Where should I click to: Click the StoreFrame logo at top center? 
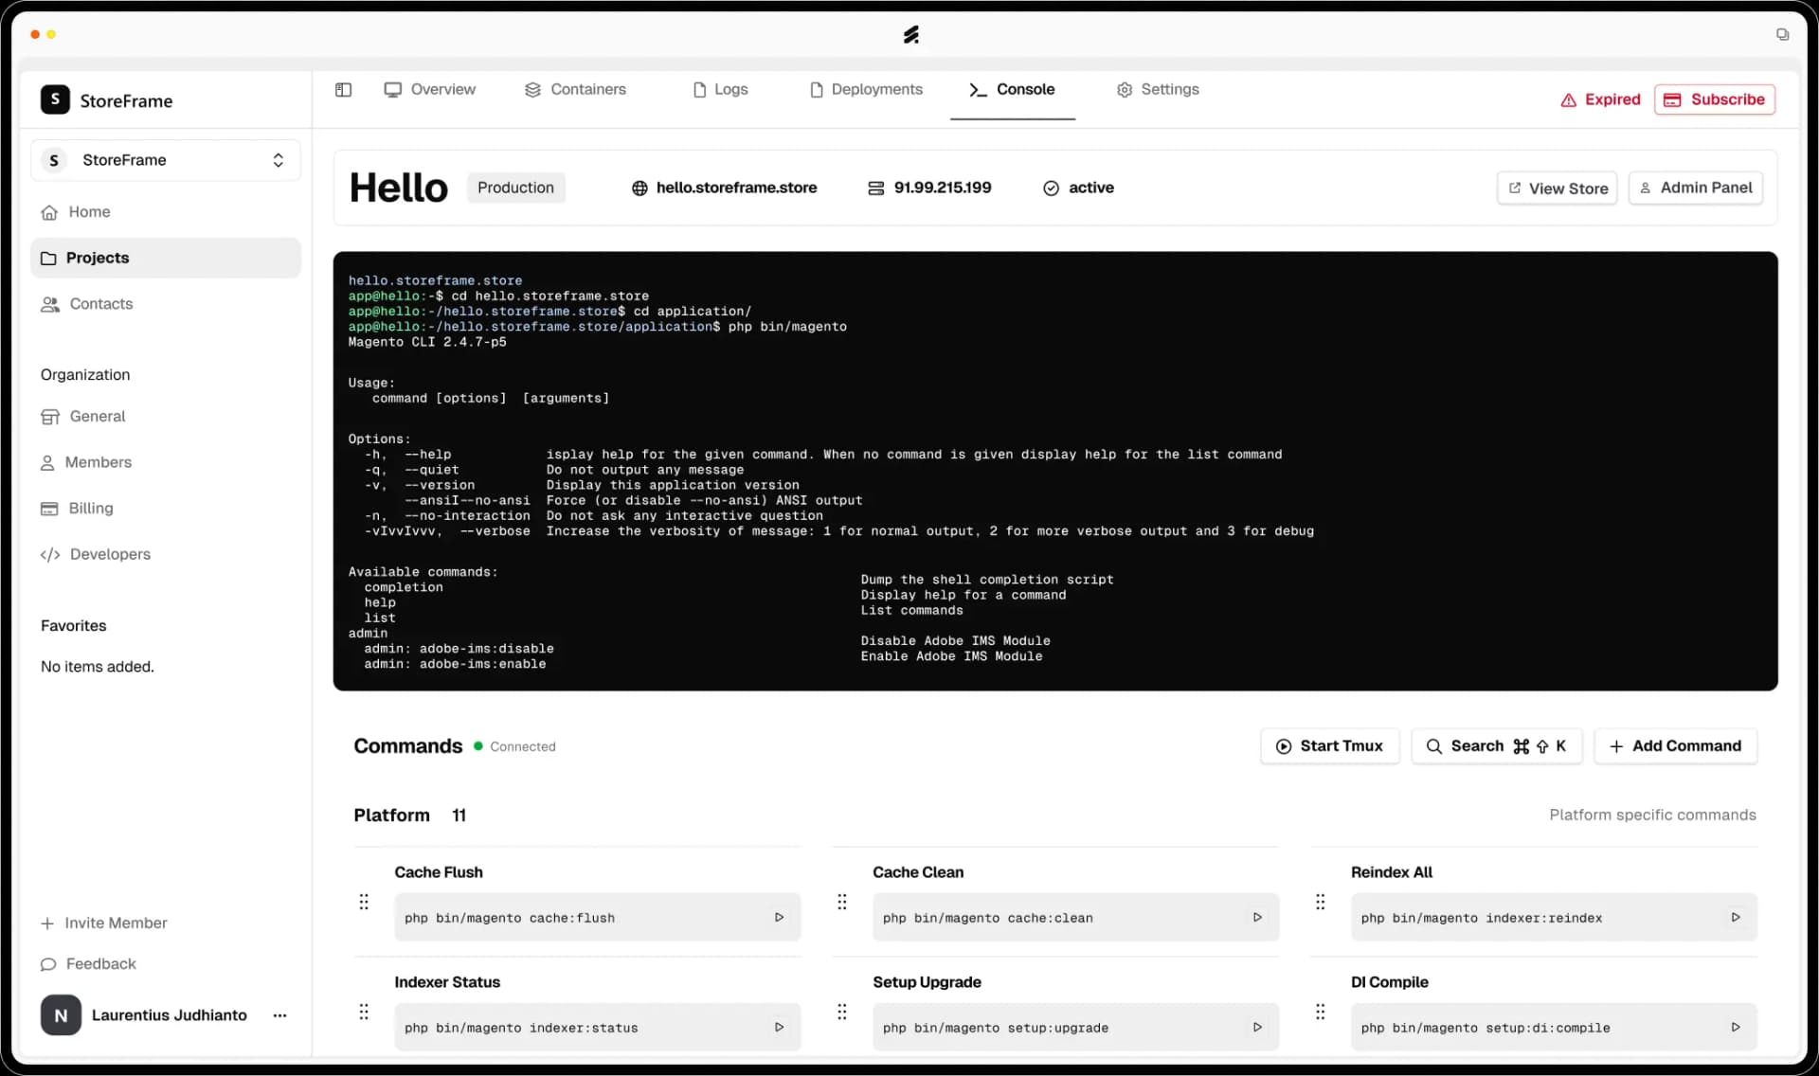[911, 34]
